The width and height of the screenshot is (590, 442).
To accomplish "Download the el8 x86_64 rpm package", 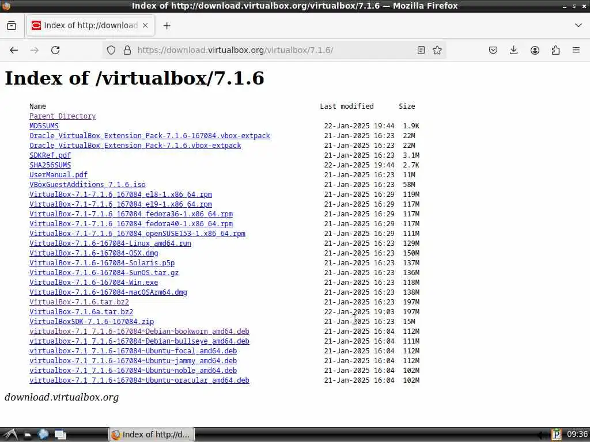I will 121,195.
